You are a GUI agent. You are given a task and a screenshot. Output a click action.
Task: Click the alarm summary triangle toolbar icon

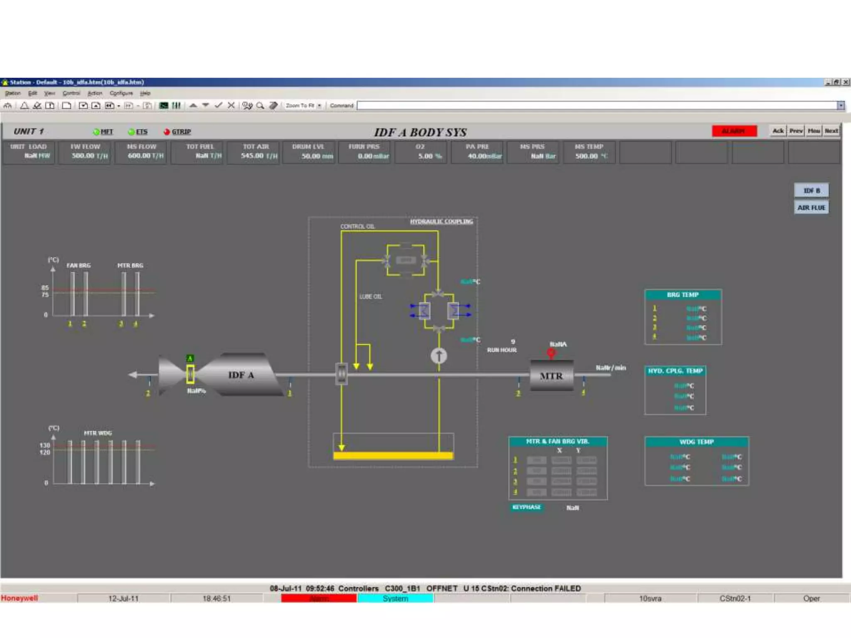(x=25, y=106)
